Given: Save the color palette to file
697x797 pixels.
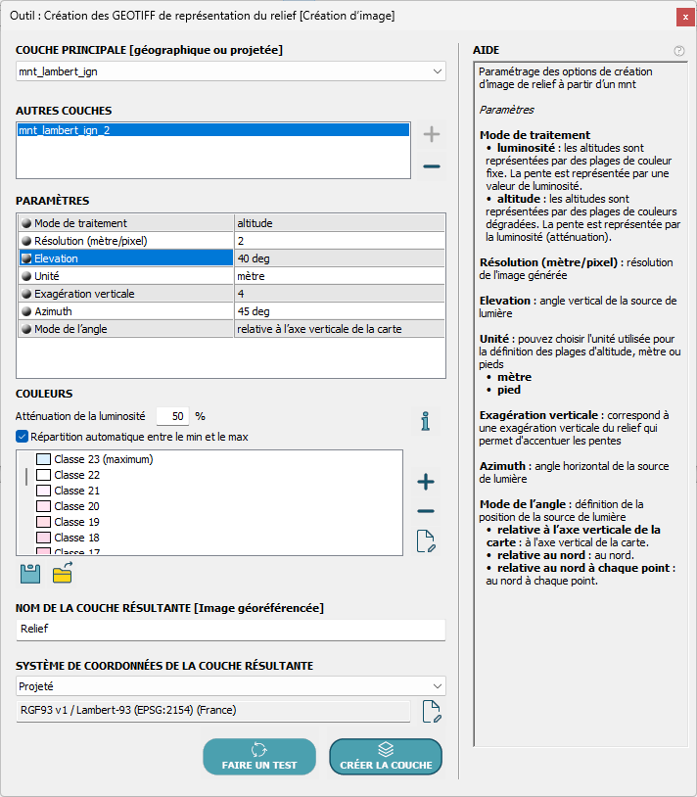Looking at the screenshot, I should click(x=30, y=574).
